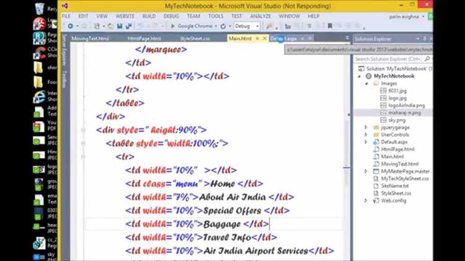The width and height of the screenshot is (465, 261).
Task: Click the search magnifier in Solution Explorer
Action: click(x=427, y=59)
